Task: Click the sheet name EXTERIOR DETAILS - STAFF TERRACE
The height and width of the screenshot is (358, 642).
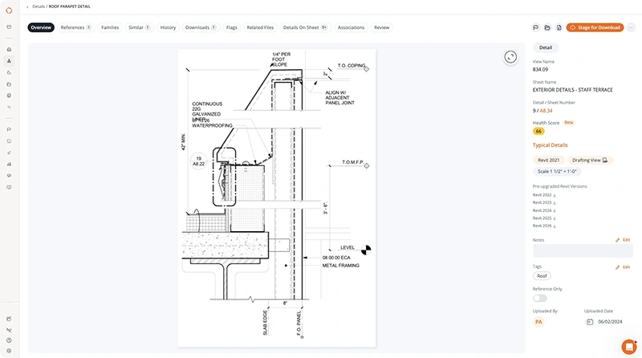Action: pos(572,90)
